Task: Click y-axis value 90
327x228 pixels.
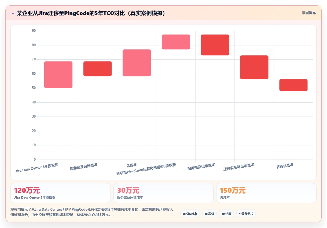Action: pyautogui.click(x=34, y=31)
